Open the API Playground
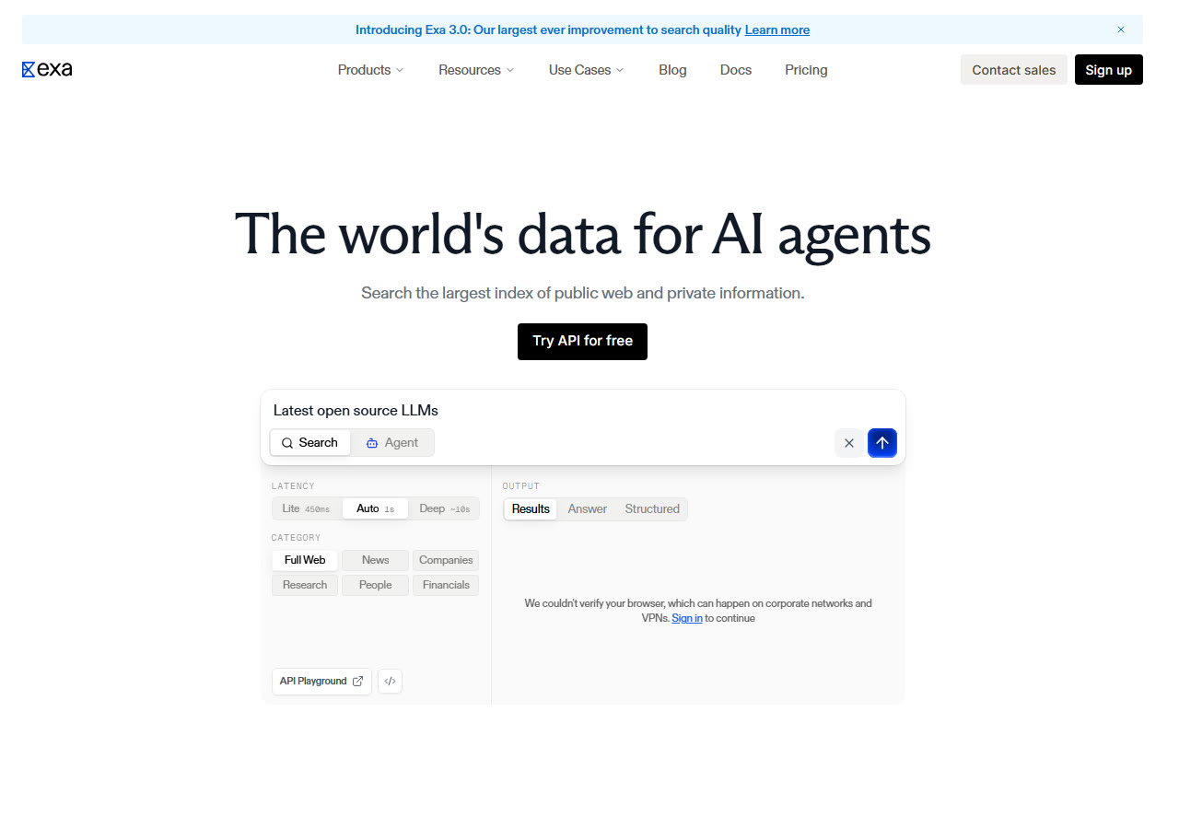The height and width of the screenshot is (829, 1179). tap(321, 682)
